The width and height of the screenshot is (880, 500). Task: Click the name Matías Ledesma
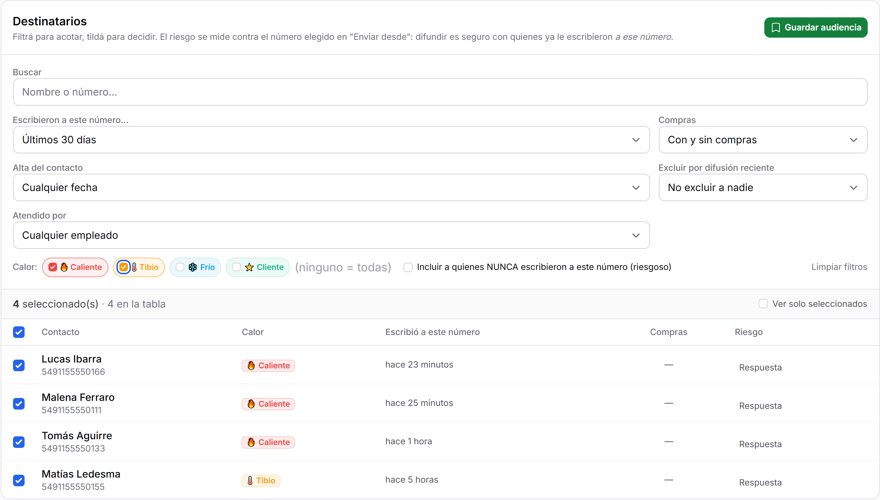click(x=81, y=474)
